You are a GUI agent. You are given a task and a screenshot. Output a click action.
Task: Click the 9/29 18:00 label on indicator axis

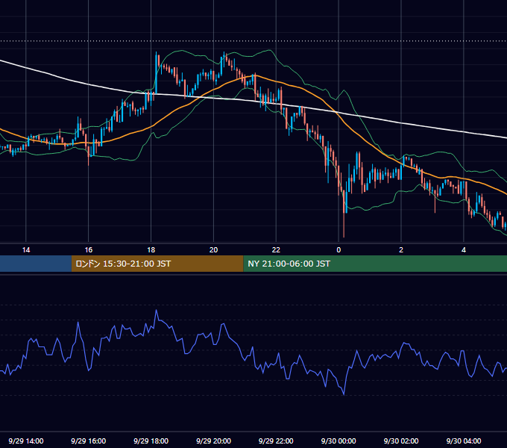[x=151, y=441]
